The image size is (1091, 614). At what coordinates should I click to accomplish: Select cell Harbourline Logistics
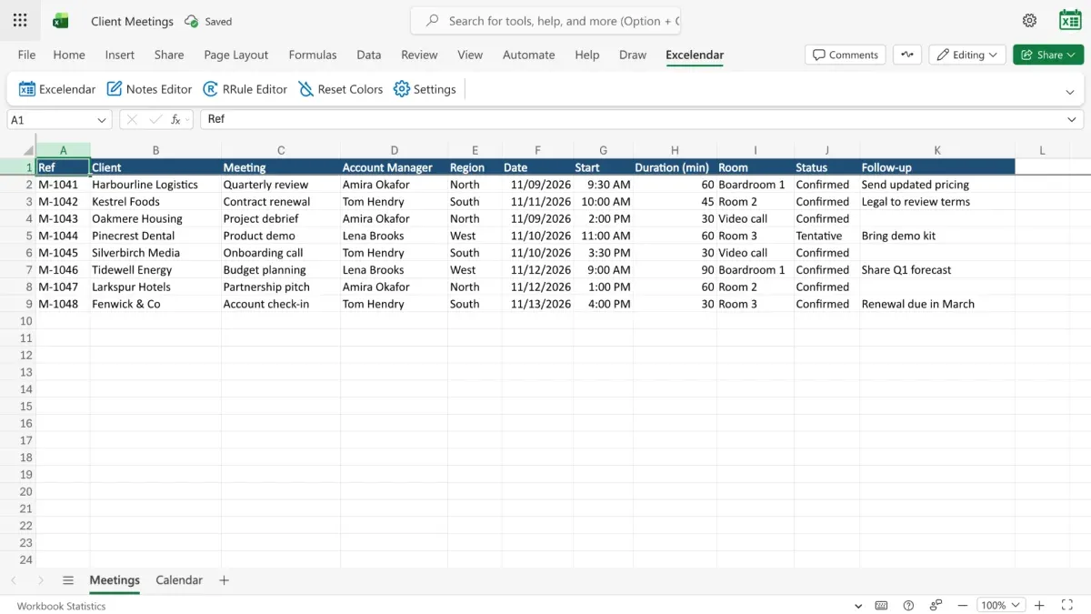tap(155, 185)
